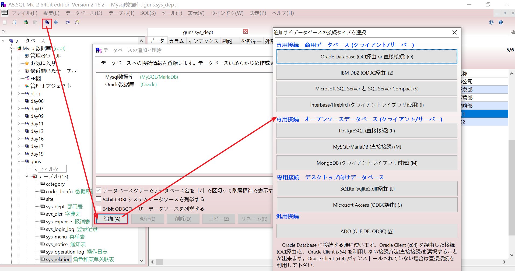
Task: Click the Help question mark icon at top right
Action: pos(491,22)
